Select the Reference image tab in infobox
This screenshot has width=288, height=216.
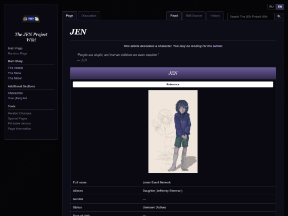[173, 84]
